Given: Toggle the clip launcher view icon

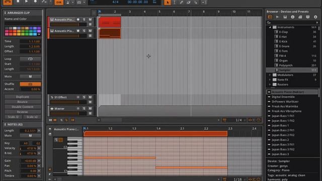Looking at the screenshot, I should pyautogui.click(x=50, y=120).
